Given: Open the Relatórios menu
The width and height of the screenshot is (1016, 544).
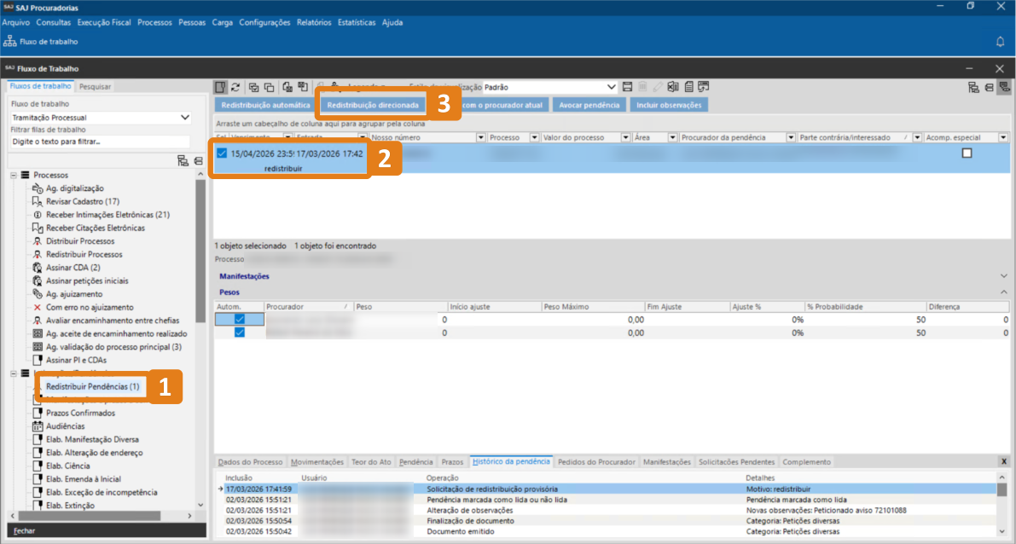Looking at the screenshot, I should pos(313,22).
